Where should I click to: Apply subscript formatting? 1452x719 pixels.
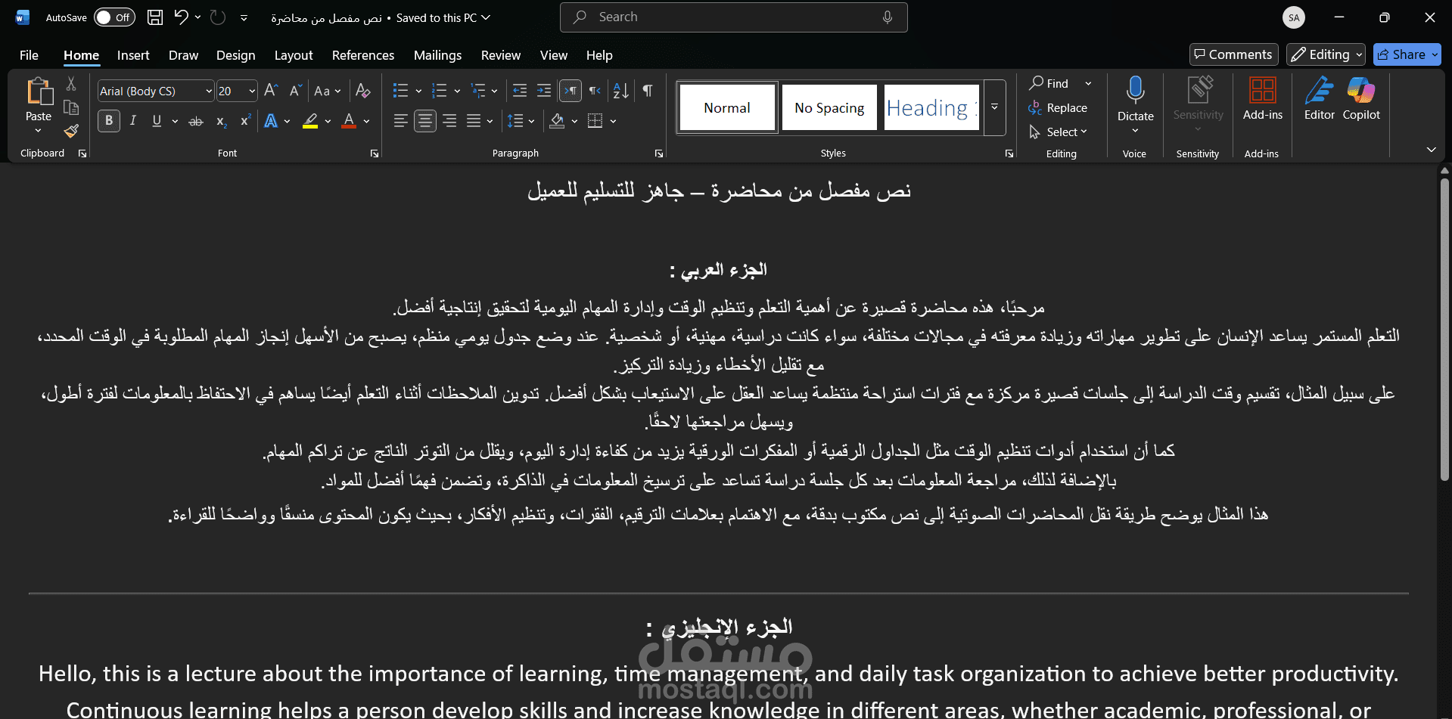pyautogui.click(x=221, y=121)
